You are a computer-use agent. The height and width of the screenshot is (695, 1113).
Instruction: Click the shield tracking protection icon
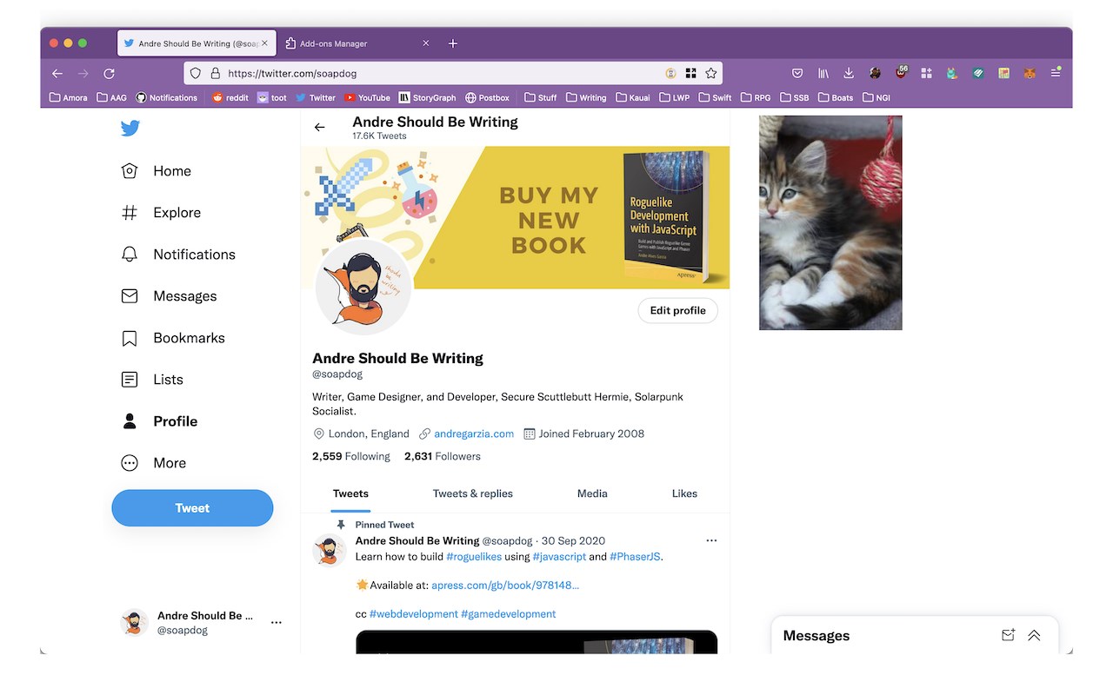[x=196, y=74]
